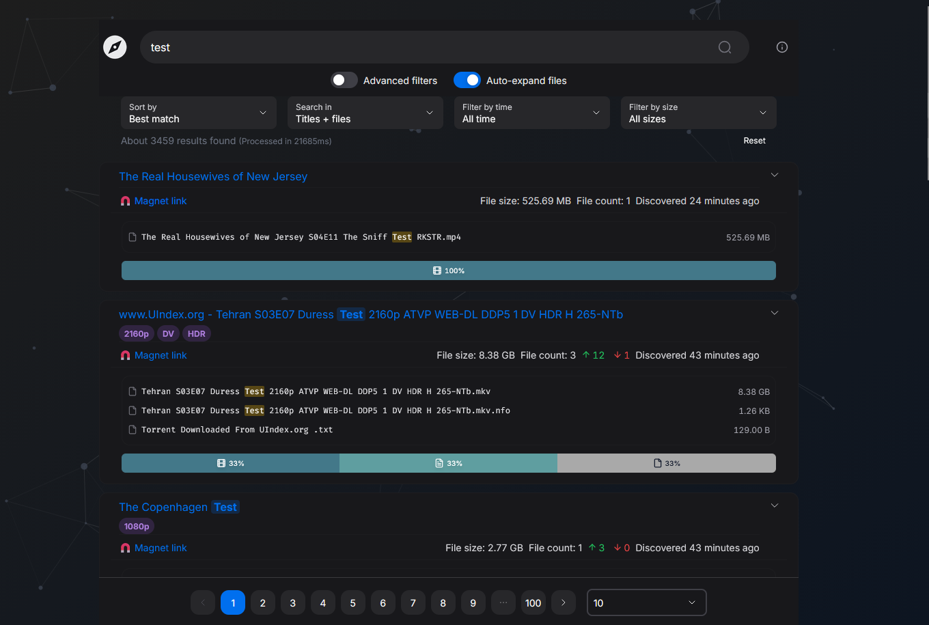Collapse The Copenhagen Test card
Screen dimensions: 929x625
775,505
